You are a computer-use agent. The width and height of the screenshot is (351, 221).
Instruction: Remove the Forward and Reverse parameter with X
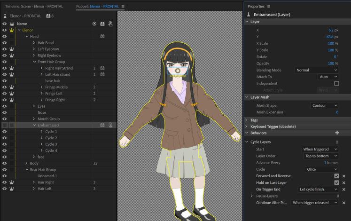pyautogui.click(x=343, y=176)
